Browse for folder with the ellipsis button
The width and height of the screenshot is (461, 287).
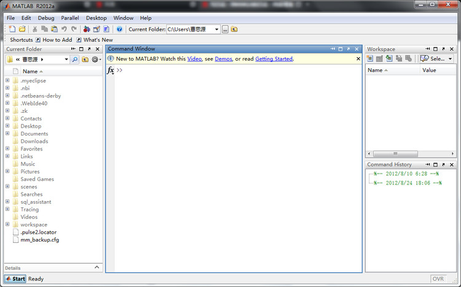(x=225, y=29)
